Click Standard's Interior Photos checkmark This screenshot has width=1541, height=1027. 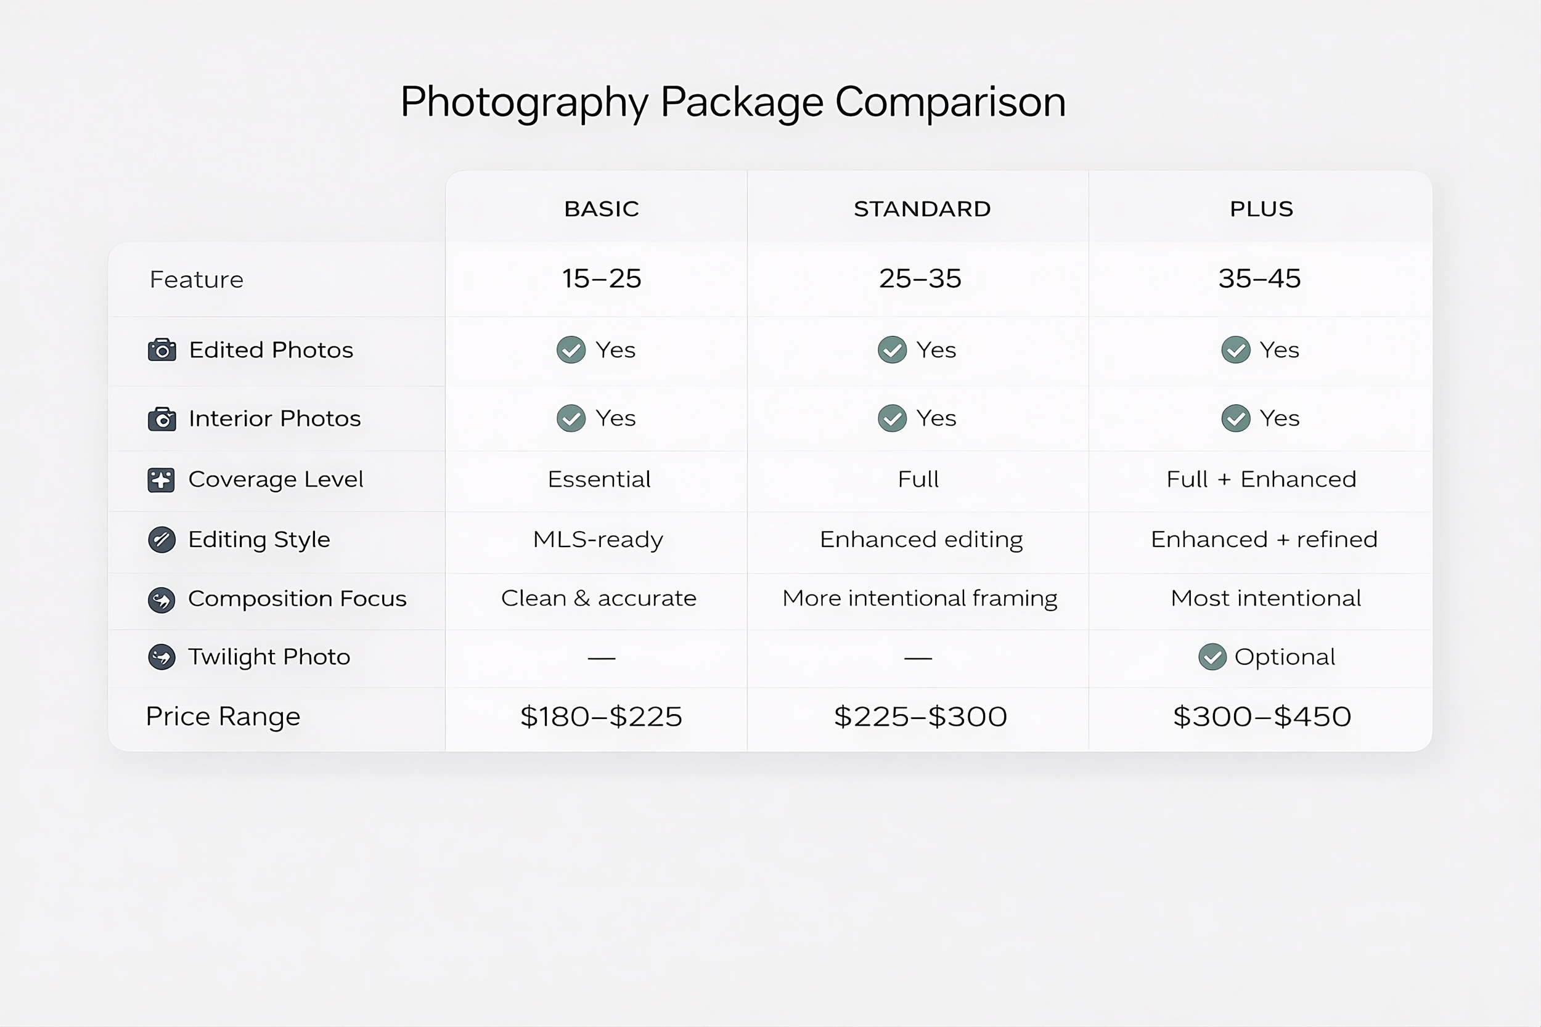892,418
